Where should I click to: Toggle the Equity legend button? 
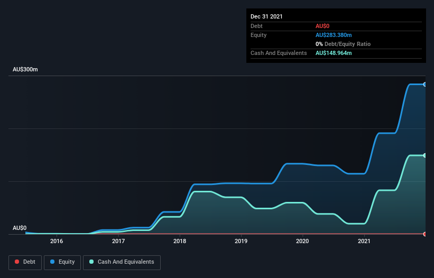tap(62, 262)
